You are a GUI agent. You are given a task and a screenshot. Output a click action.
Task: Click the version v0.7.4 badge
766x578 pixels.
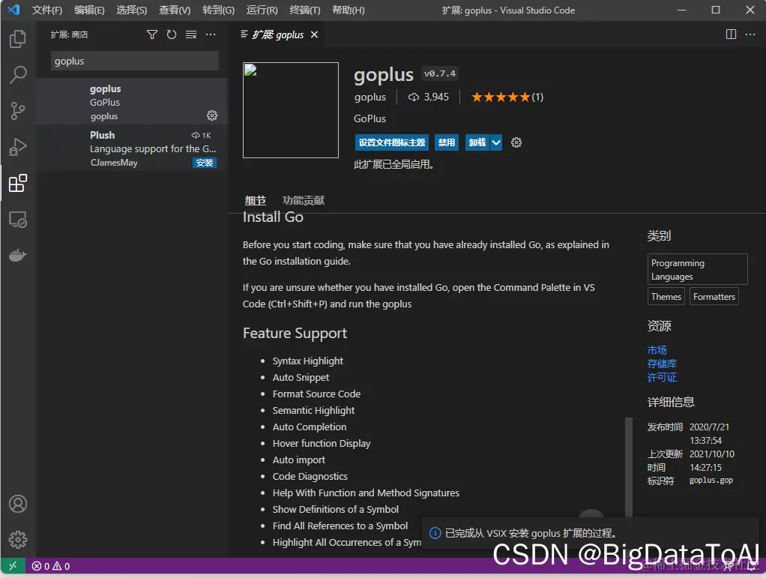pyautogui.click(x=440, y=73)
